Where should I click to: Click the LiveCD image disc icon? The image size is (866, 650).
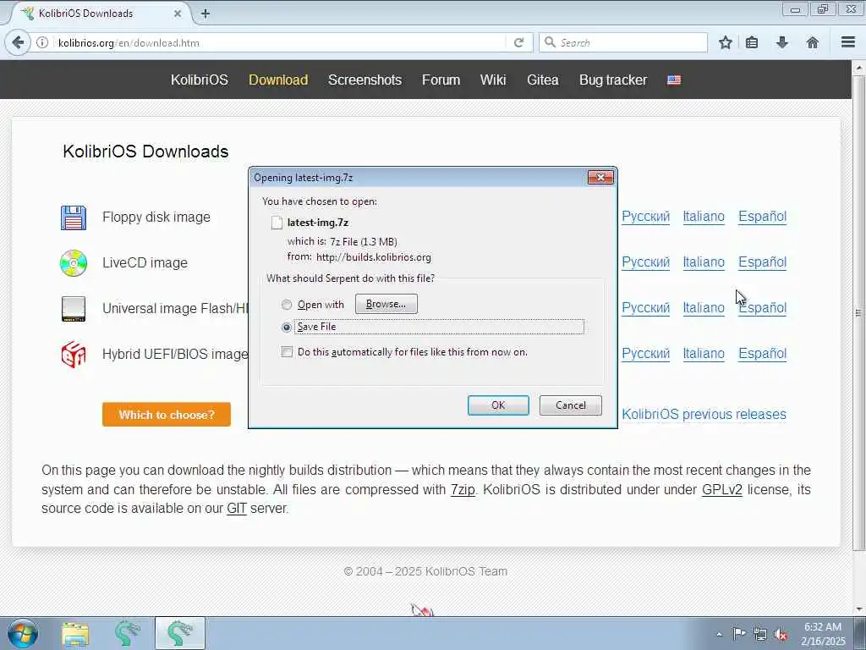click(x=74, y=263)
